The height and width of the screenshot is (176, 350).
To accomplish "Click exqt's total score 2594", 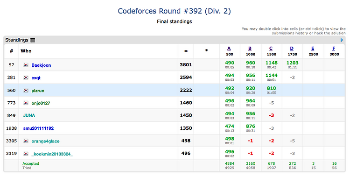I will [186, 77].
